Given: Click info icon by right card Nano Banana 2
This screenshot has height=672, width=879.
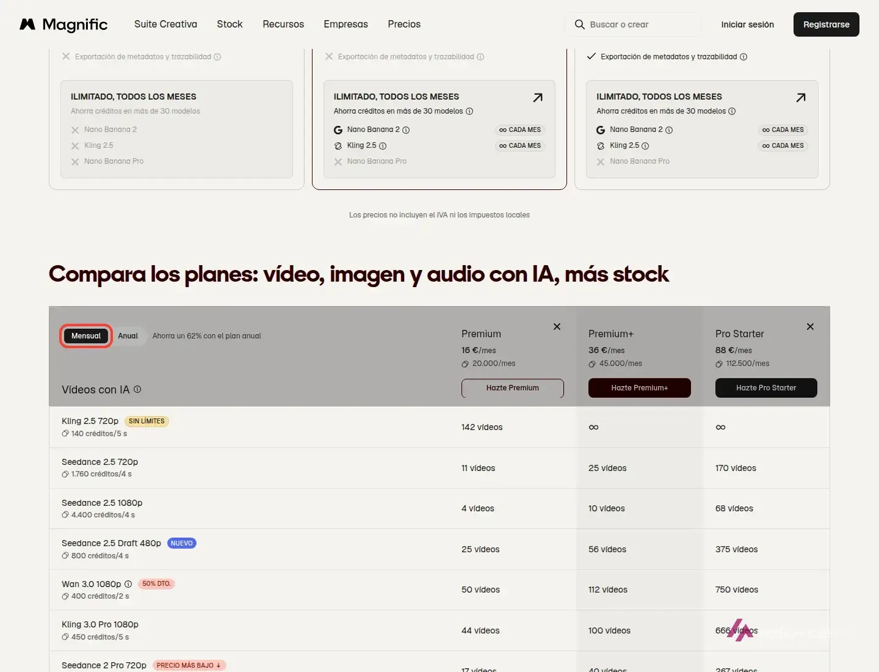Looking at the screenshot, I should point(669,130).
